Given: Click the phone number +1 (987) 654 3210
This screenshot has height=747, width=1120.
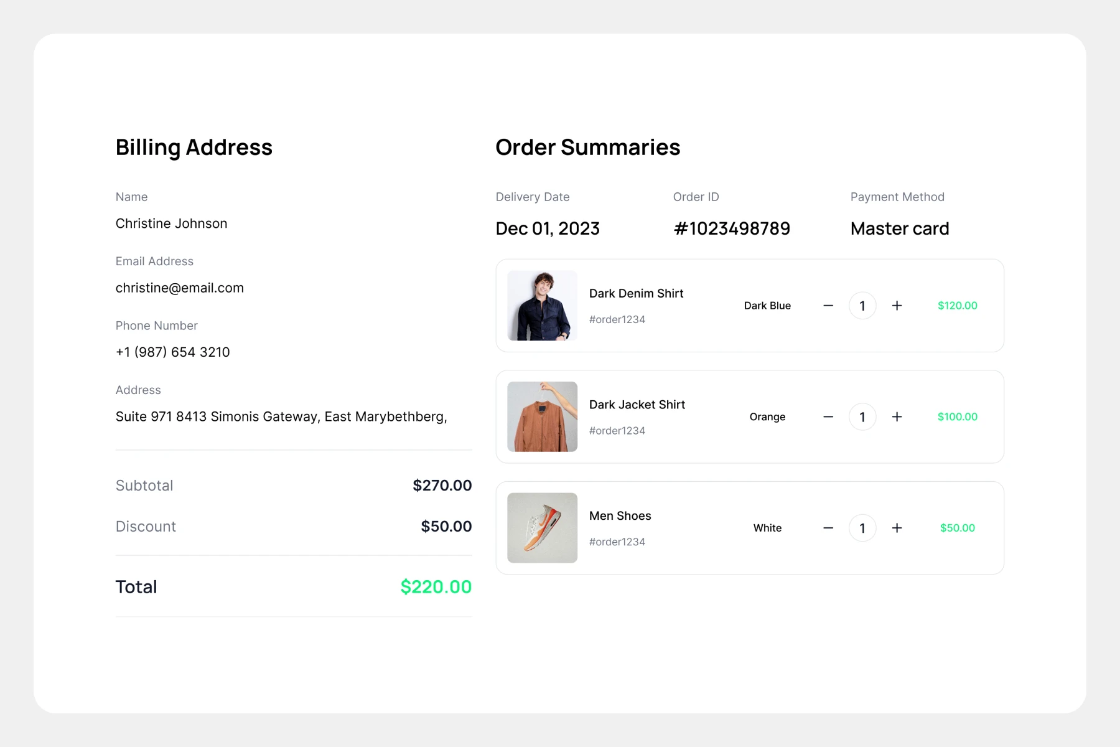Looking at the screenshot, I should pyautogui.click(x=172, y=352).
